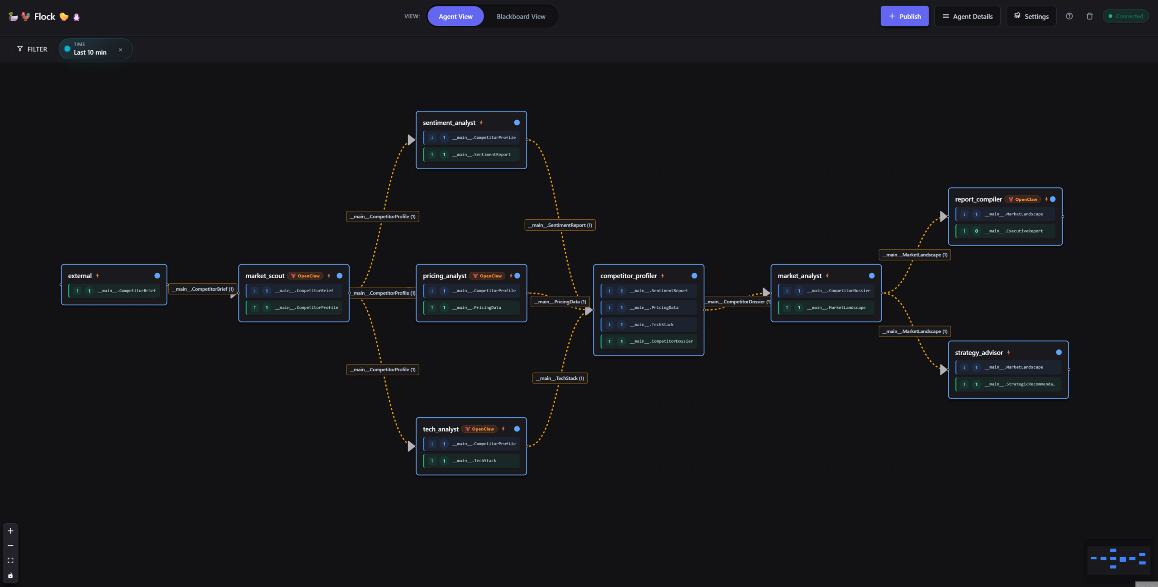1158x587 pixels.
Task: Click the minimap in bottom corner
Action: coord(1118,559)
